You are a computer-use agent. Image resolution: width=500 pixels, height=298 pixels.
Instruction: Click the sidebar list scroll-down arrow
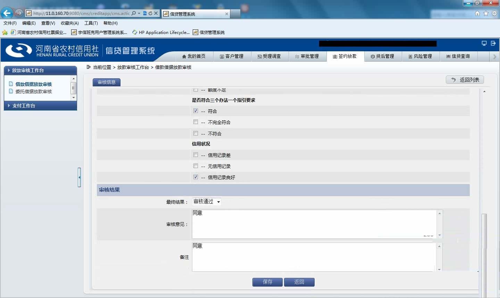coord(73,98)
